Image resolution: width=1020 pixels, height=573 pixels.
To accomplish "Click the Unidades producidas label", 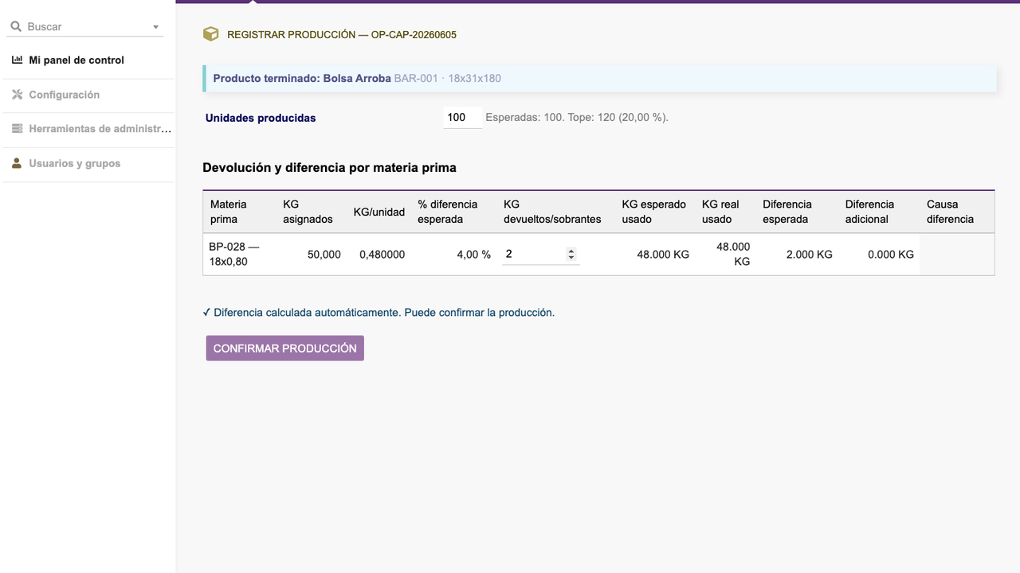I will click(261, 118).
